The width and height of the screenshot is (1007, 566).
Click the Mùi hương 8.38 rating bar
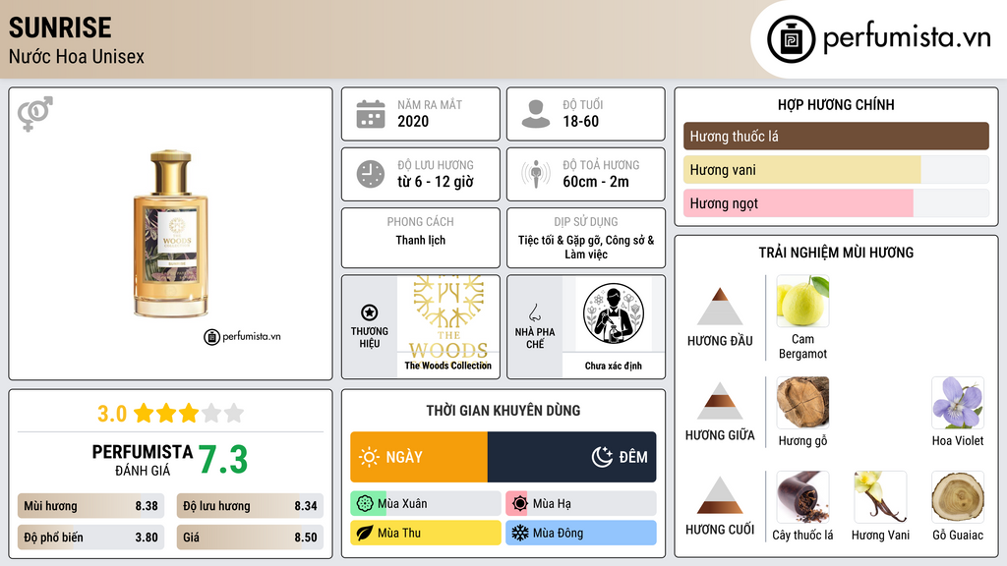click(90, 506)
